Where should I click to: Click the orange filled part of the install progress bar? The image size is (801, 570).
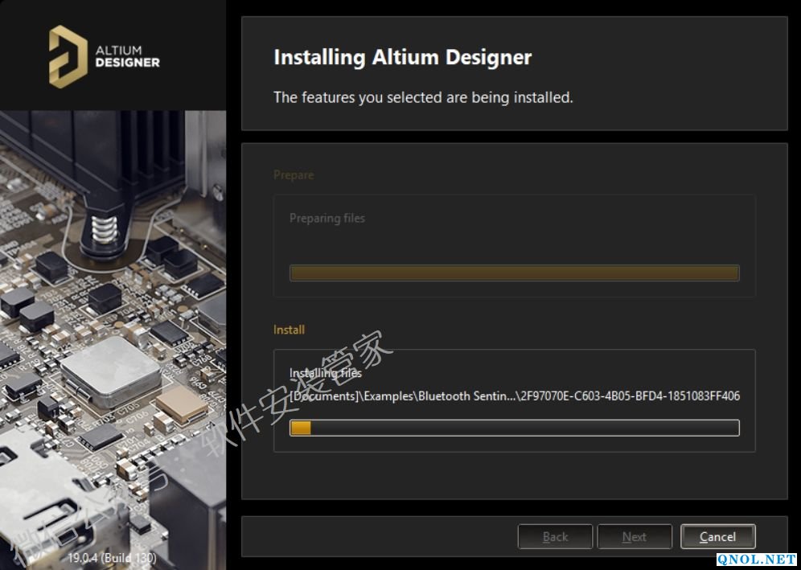point(301,428)
